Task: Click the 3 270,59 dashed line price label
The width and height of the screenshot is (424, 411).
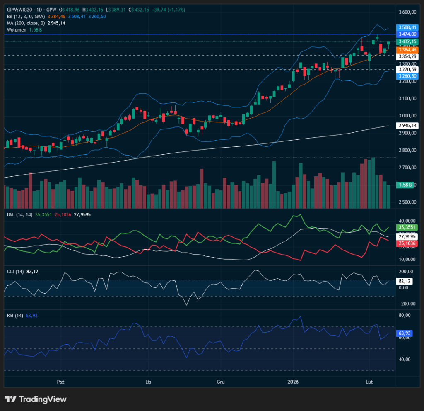Action: (x=407, y=70)
